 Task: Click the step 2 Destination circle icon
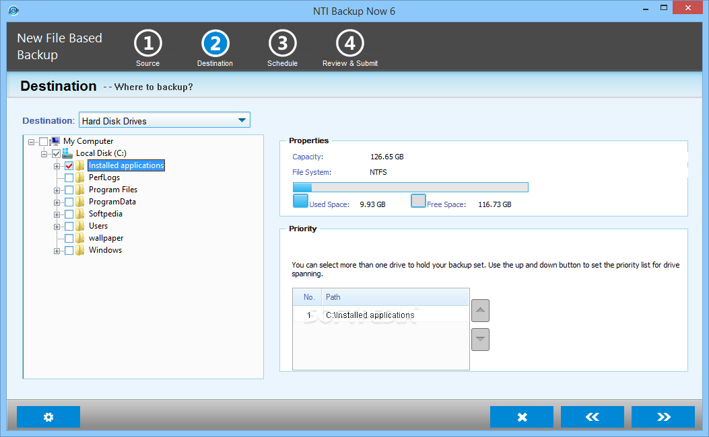pyautogui.click(x=215, y=43)
